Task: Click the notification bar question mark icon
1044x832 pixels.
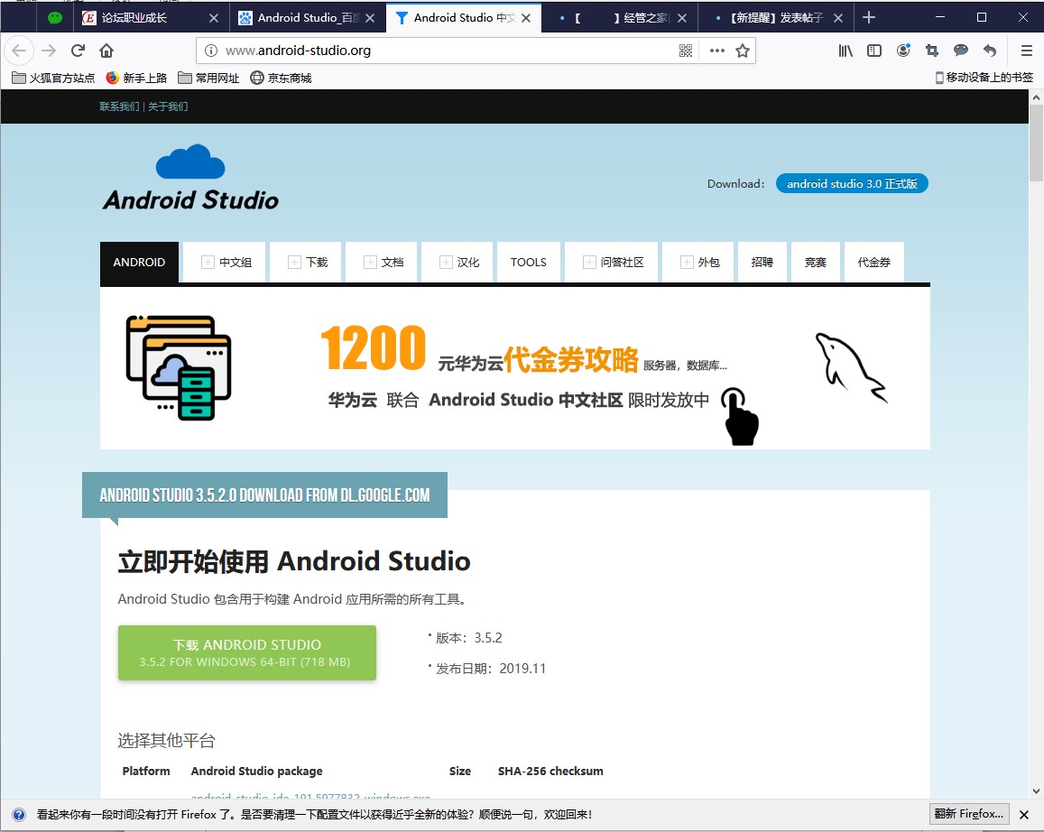Action: tap(19, 814)
